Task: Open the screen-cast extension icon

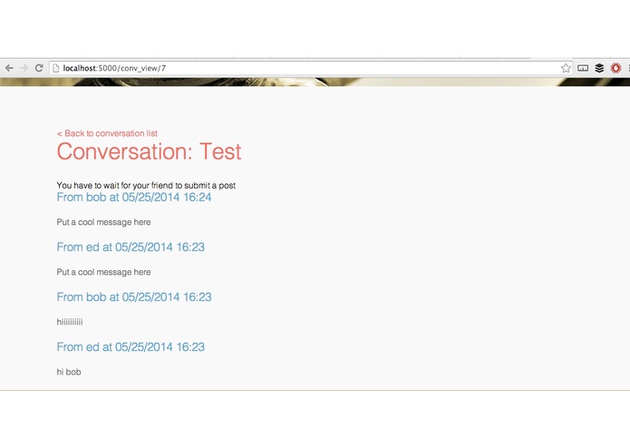Action: coord(583,68)
